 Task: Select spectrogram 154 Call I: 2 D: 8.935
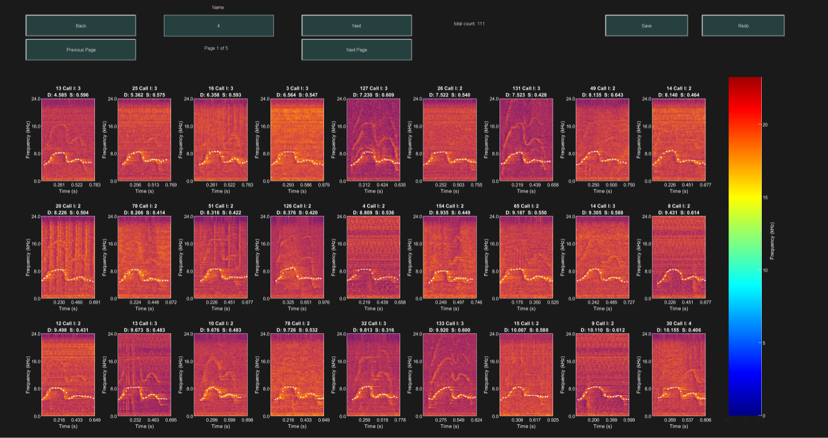449,257
